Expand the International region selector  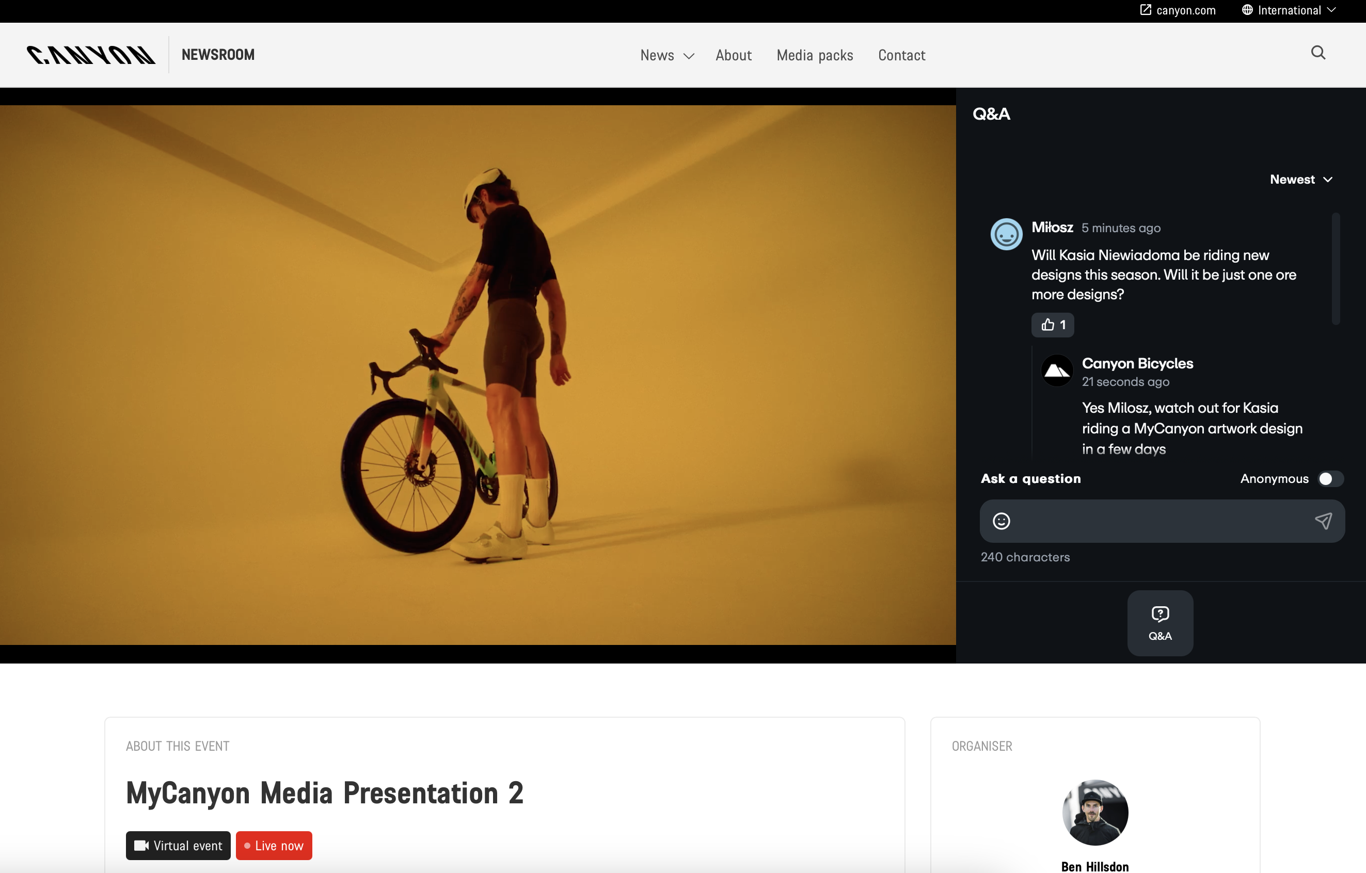(x=1288, y=10)
